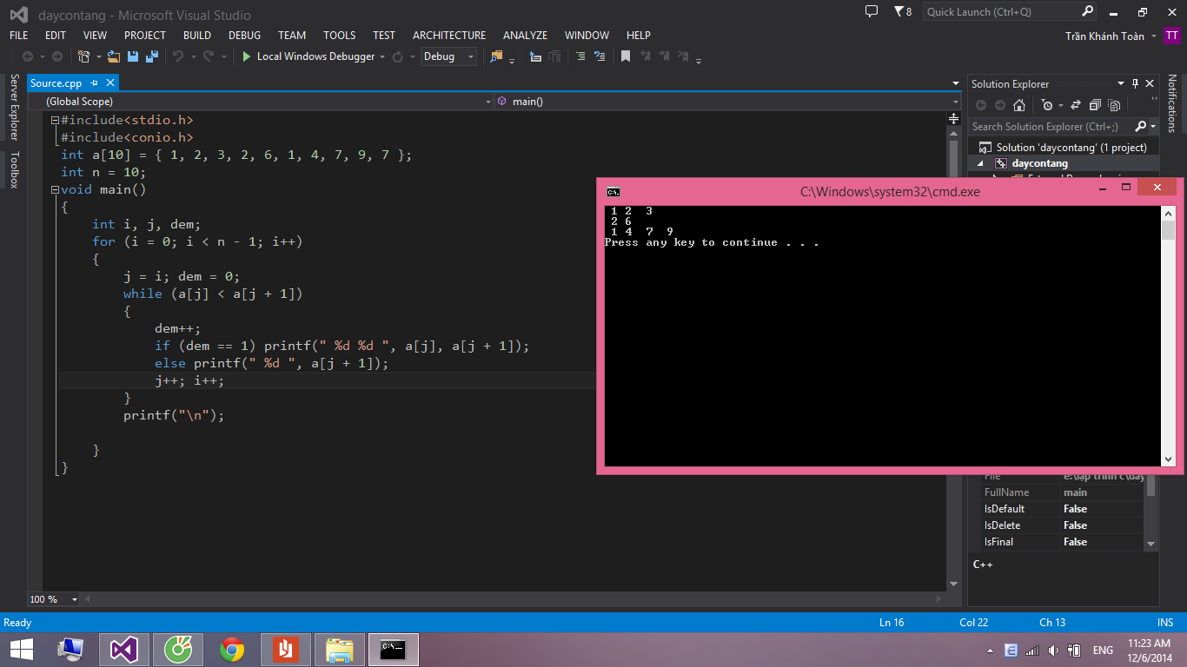
Task: Toggle a bookmark with the bookmark icon
Action: [x=625, y=56]
